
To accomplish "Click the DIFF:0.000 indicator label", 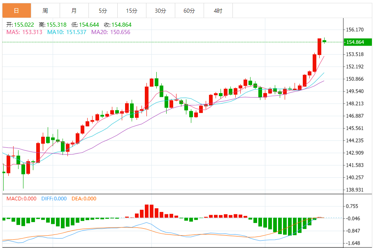I will [54, 199].
